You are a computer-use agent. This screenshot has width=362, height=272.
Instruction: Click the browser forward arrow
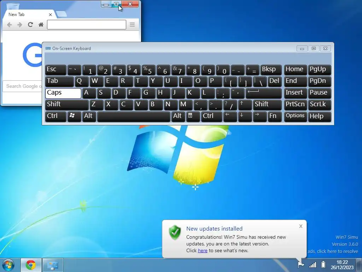(20, 24)
